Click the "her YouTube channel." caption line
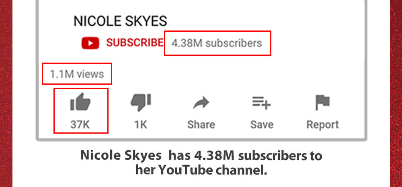This screenshot has width=402, height=187. point(201,171)
